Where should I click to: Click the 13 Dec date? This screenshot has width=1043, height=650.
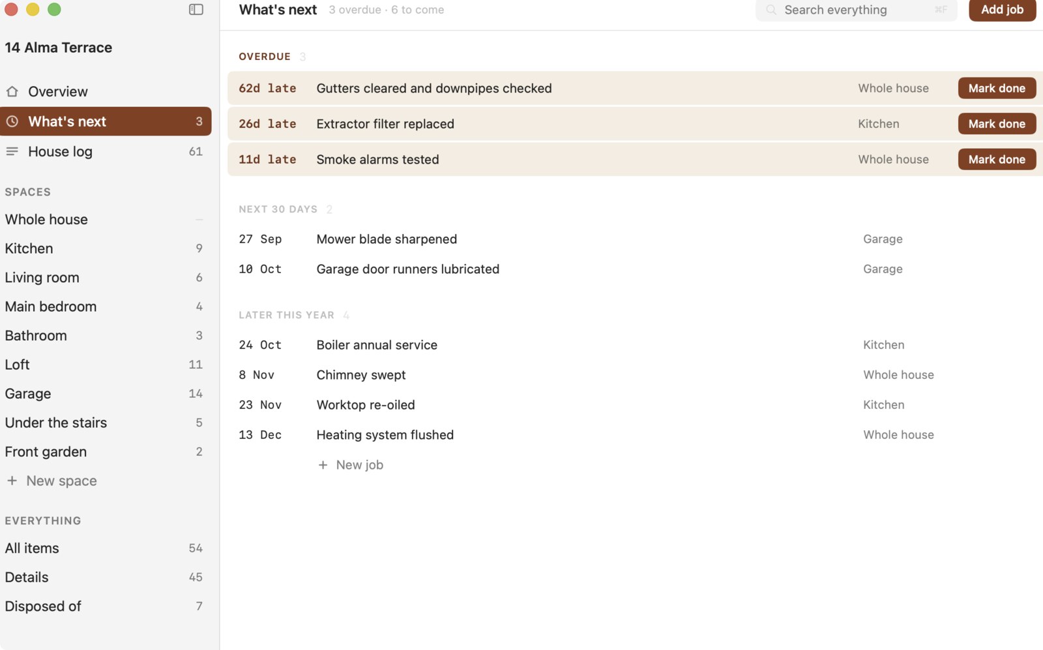(260, 435)
